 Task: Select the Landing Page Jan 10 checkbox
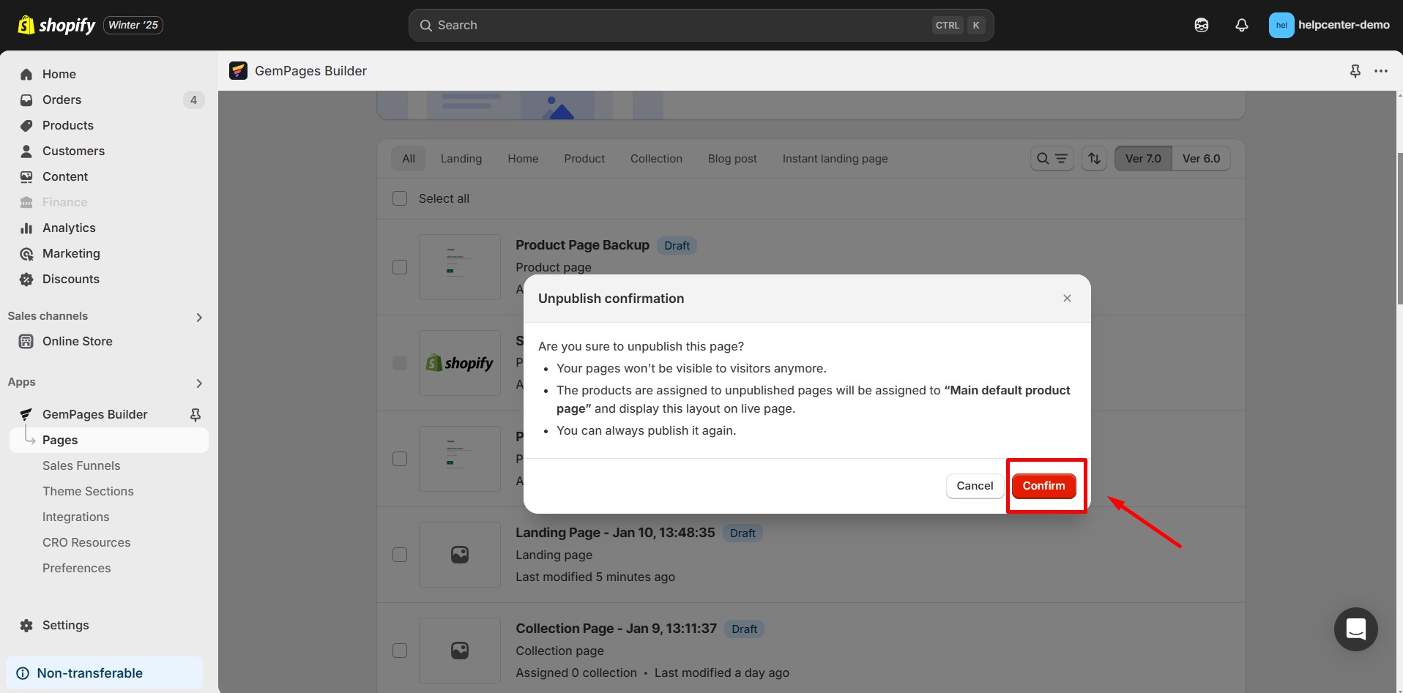(400, 555)
